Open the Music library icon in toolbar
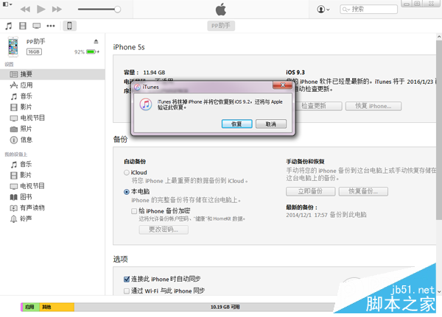 click(9, 26)
